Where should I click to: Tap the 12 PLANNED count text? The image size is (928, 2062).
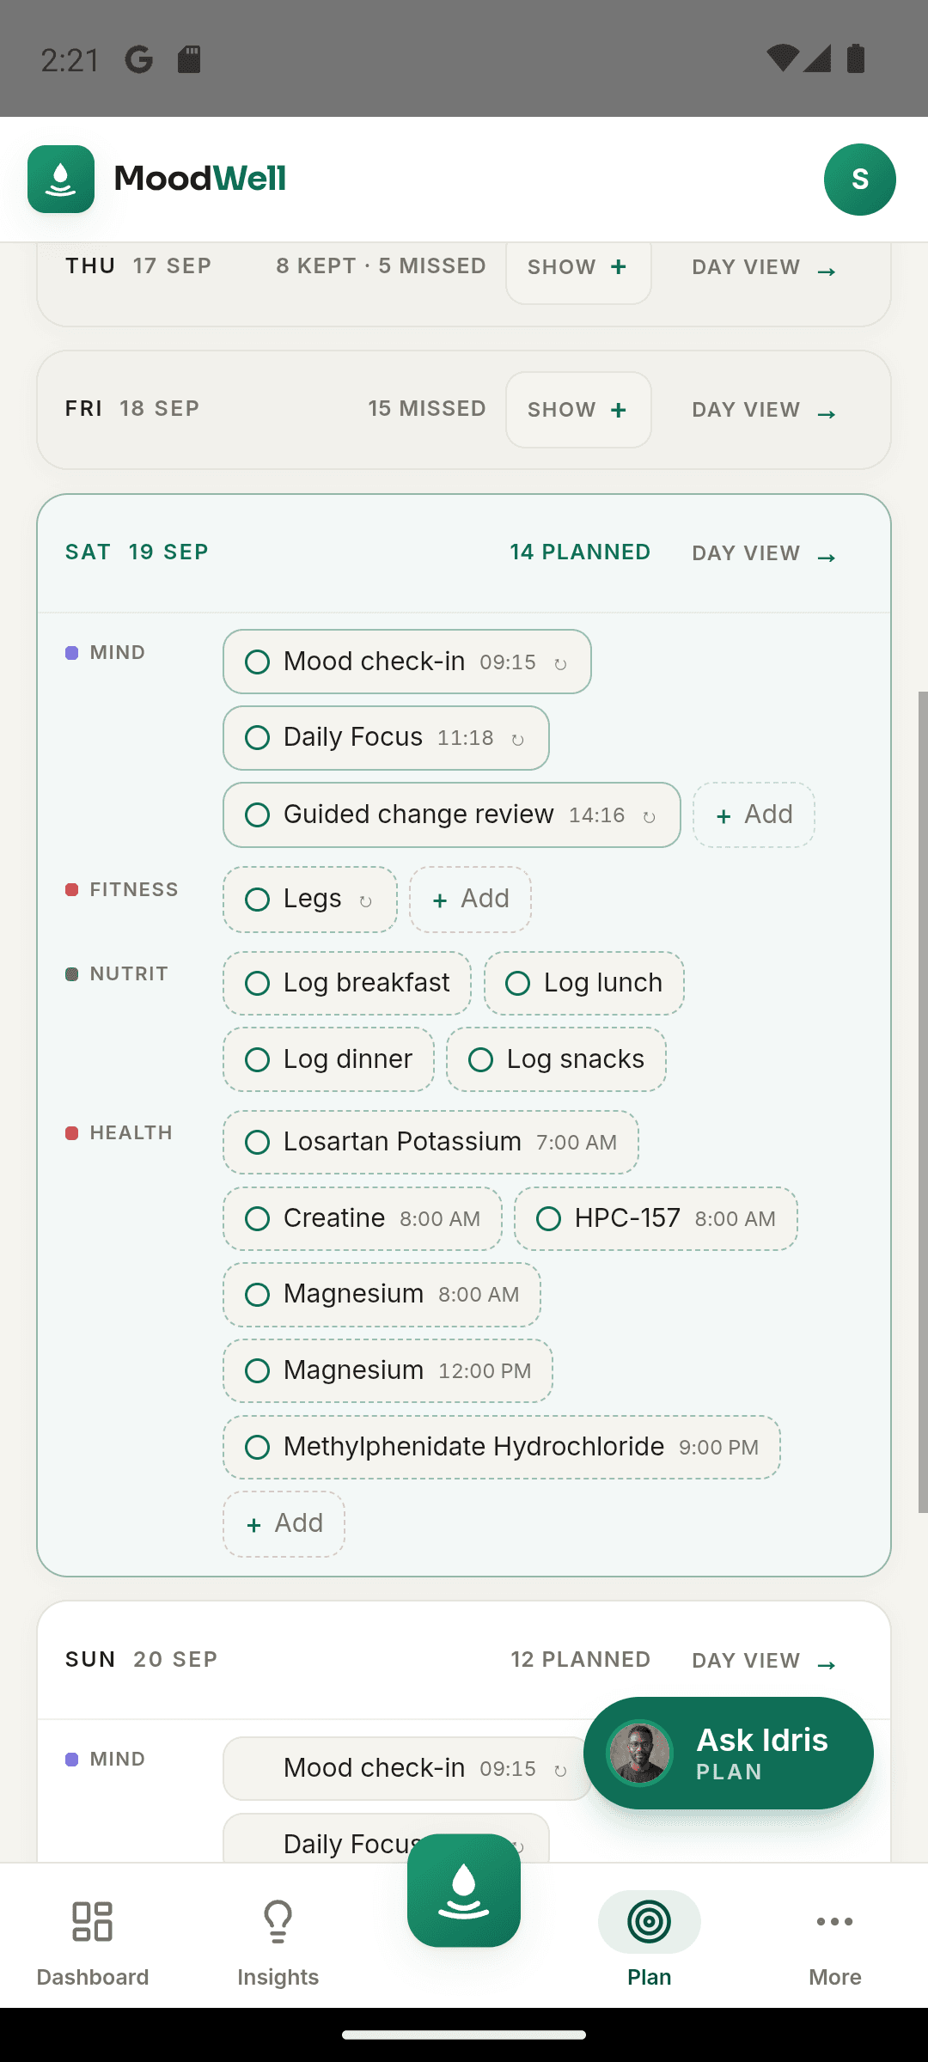[580, 1660]
